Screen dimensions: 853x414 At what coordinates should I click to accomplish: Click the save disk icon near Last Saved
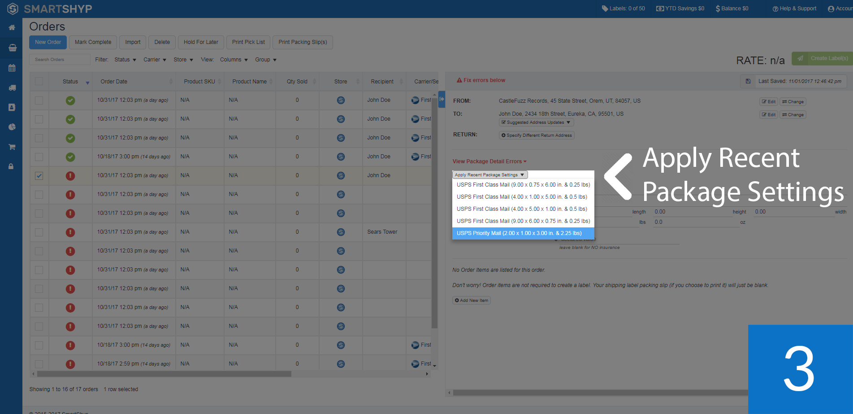748,81
